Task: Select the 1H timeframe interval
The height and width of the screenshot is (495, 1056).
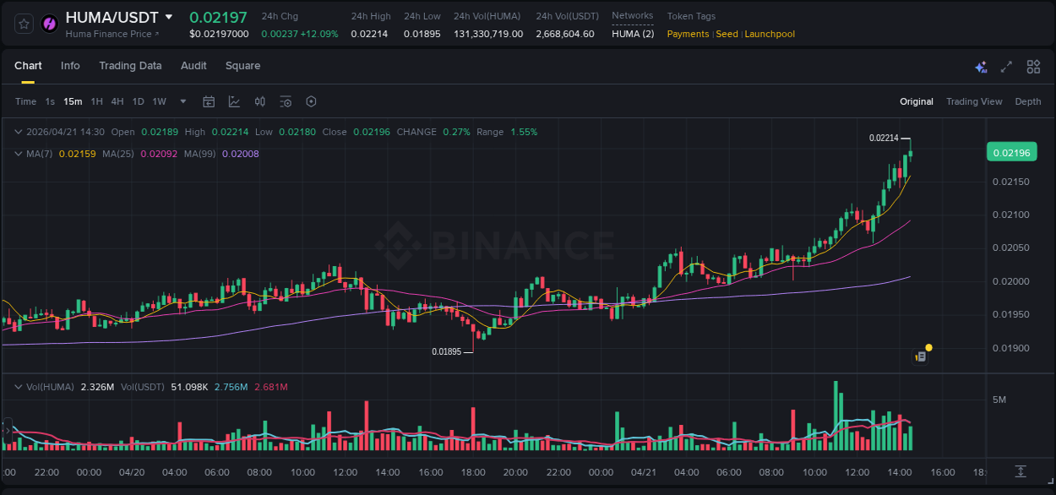Action: (96, 101)
